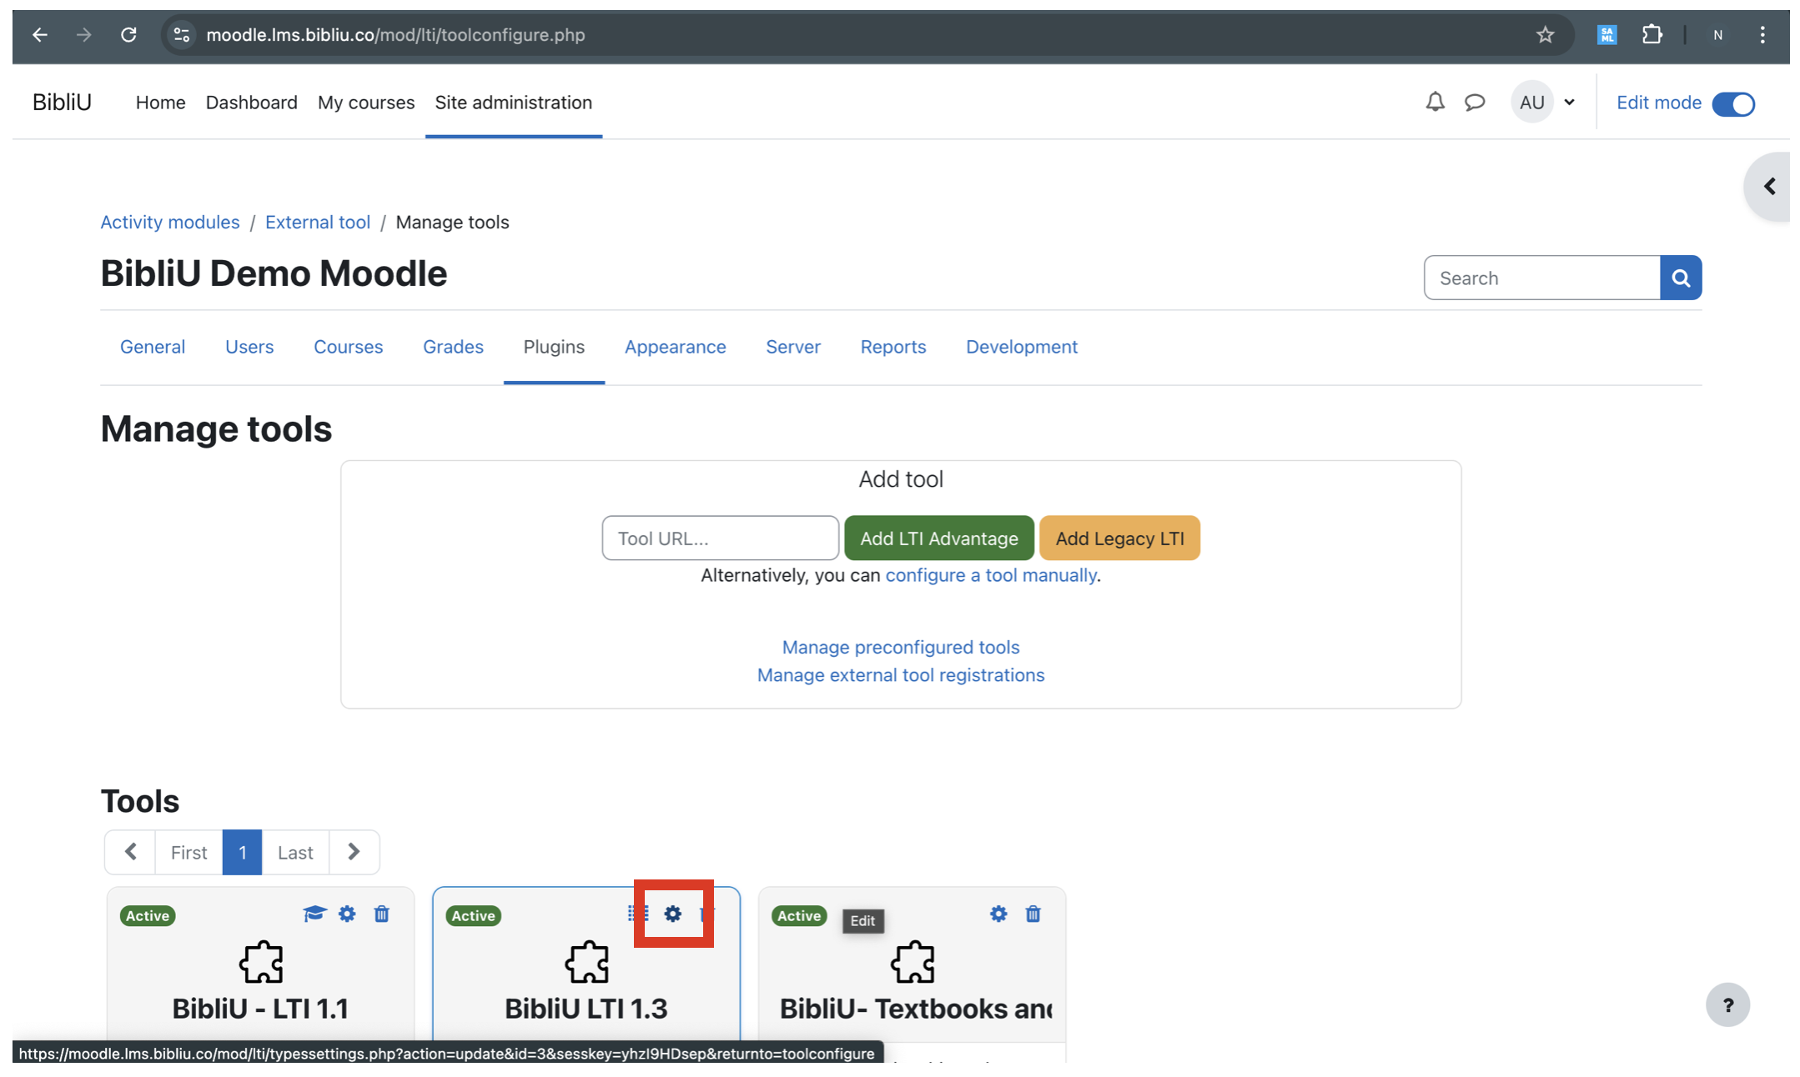This screenshot has height=1077, width=1800.
Task: Go forward in browser history
Action: coord(83,35)
